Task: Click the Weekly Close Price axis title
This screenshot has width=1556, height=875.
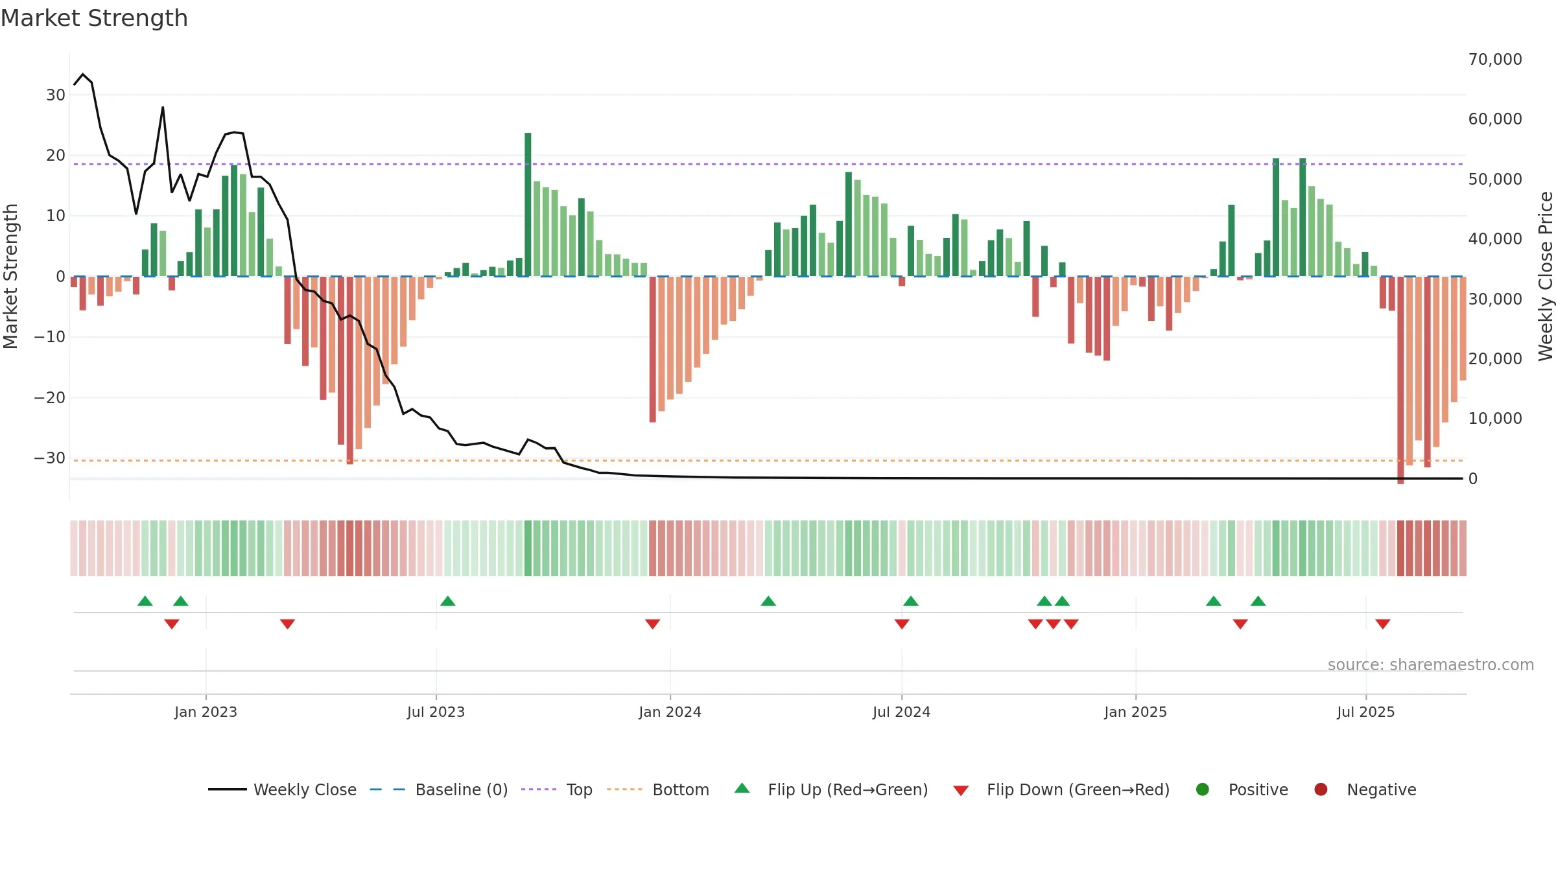Action: click(x=1546, y=276)
